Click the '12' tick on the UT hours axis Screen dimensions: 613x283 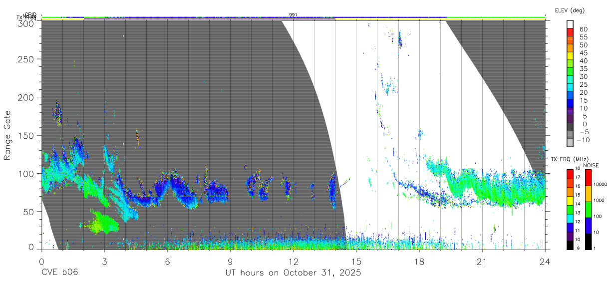293,261
